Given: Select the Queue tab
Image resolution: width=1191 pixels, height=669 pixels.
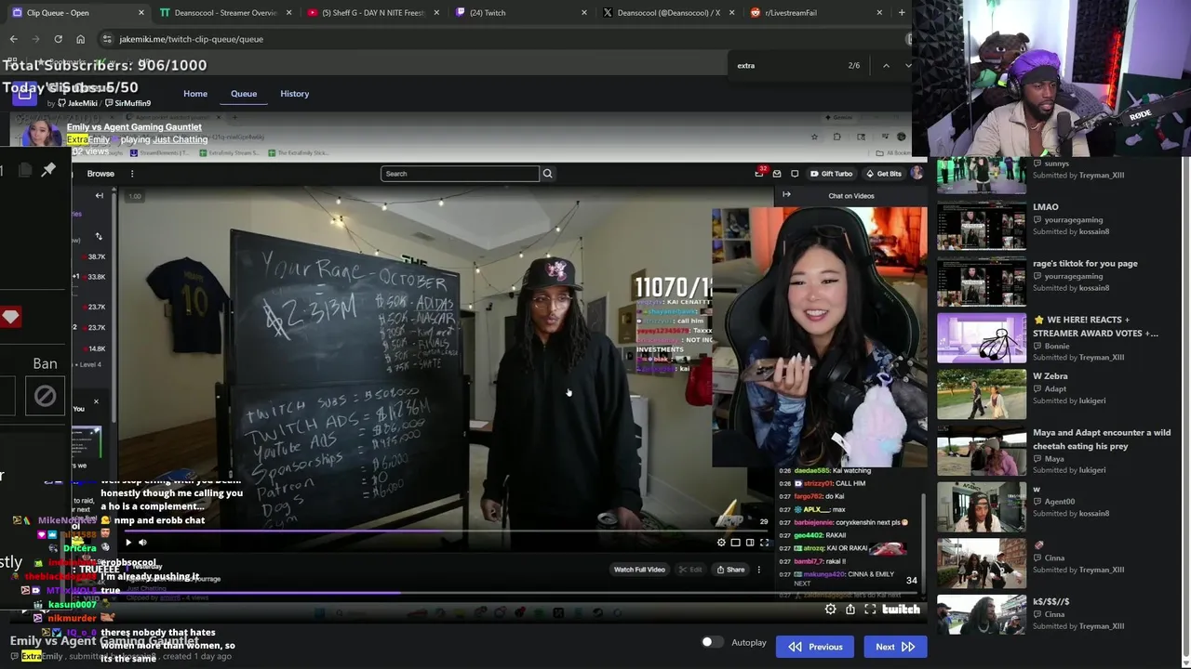Looking at the screenshot, I should click(x=244, y=94).
